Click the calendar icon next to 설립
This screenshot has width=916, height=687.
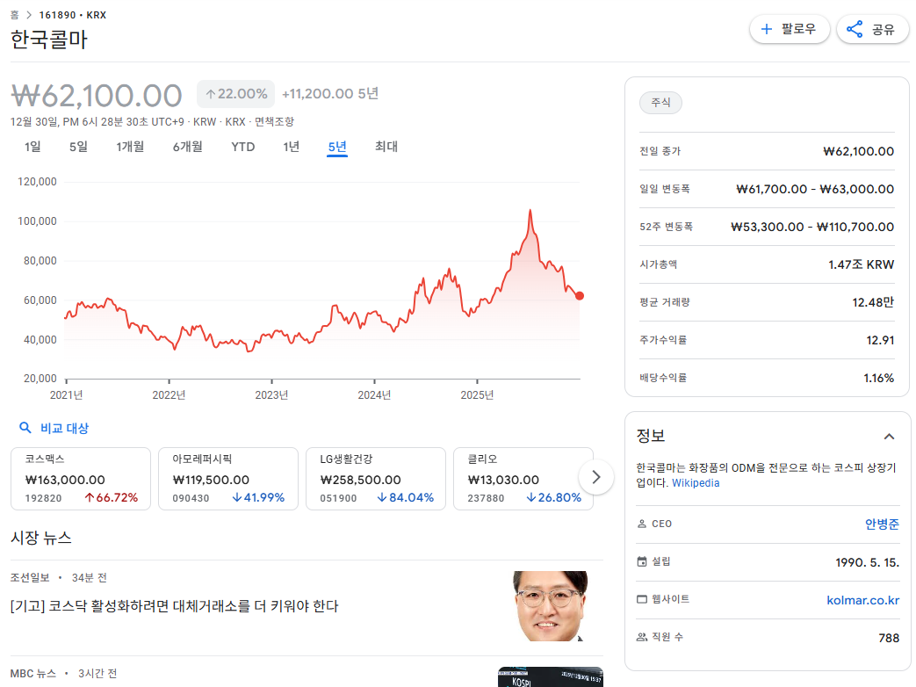[x=641, y=561]
